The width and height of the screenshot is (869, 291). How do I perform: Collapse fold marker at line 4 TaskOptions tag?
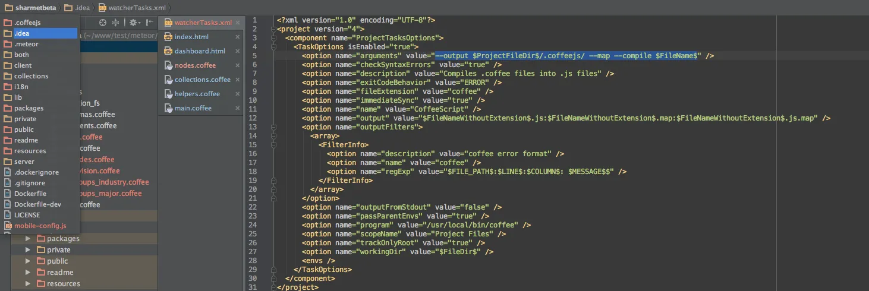pos(273,47)
